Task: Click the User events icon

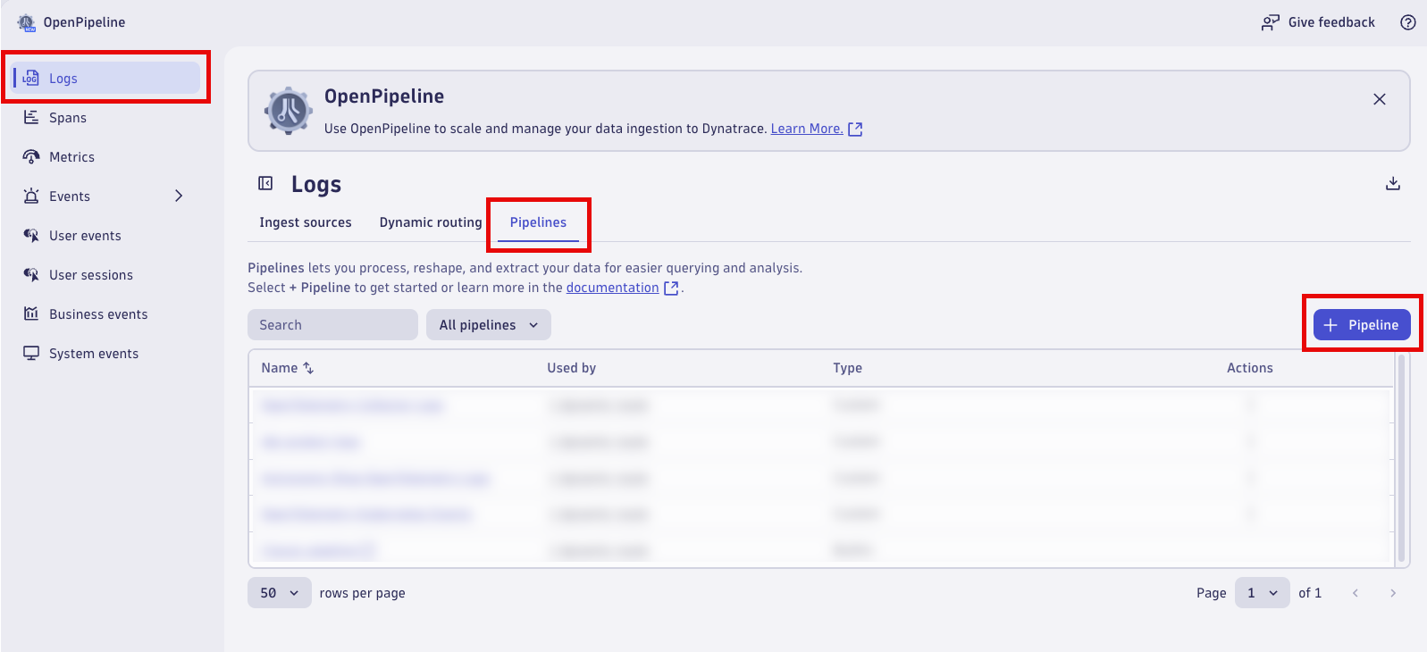Action: click(x=31, y=235)
